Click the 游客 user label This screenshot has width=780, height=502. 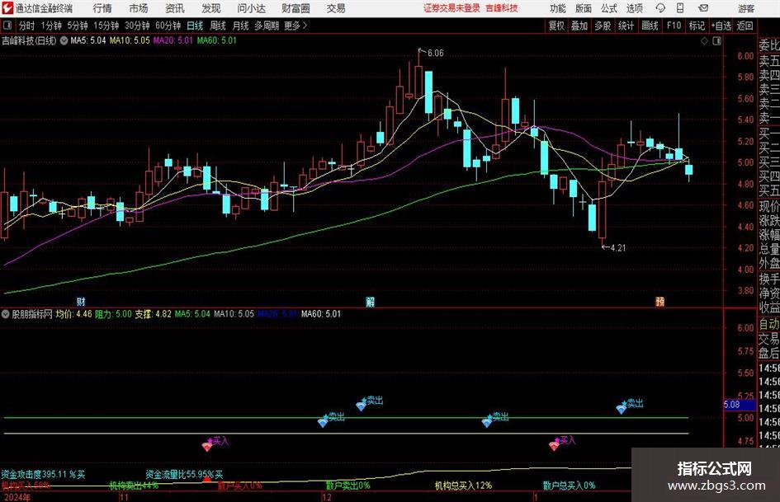(745, 8)
